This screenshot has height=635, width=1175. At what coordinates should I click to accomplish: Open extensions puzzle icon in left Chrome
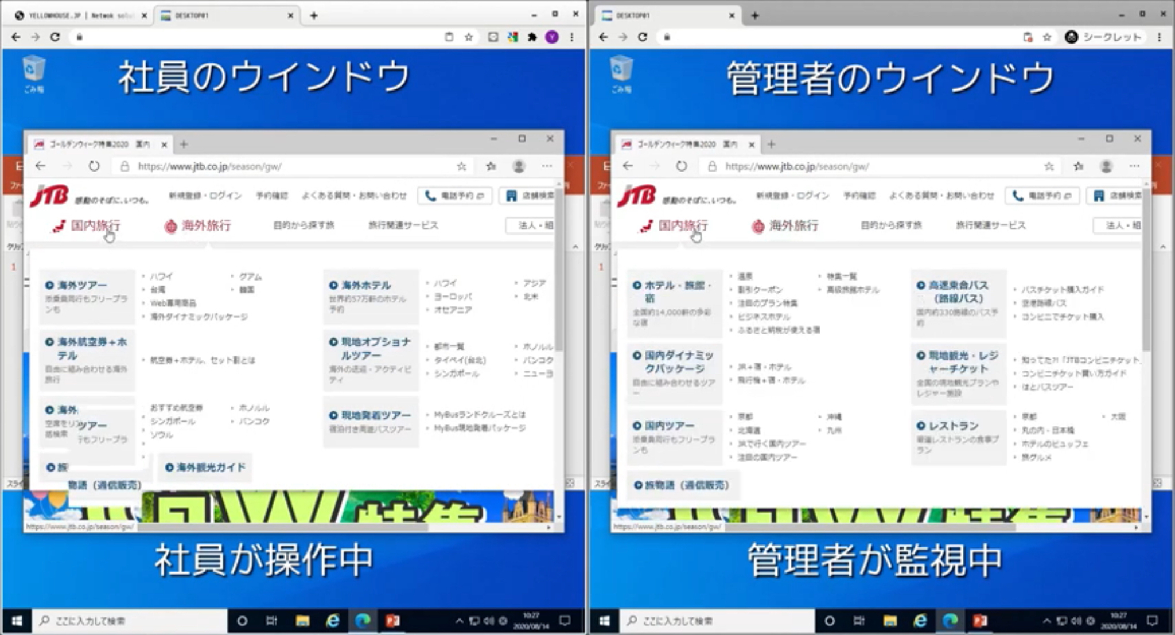[x=532, y=37]
